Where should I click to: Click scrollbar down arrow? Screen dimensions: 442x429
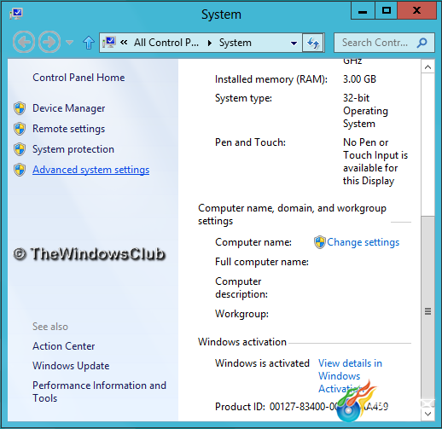pyautogui.click(x=427, y=414)
